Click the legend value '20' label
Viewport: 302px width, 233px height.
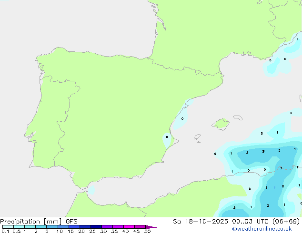pos(81,231)
